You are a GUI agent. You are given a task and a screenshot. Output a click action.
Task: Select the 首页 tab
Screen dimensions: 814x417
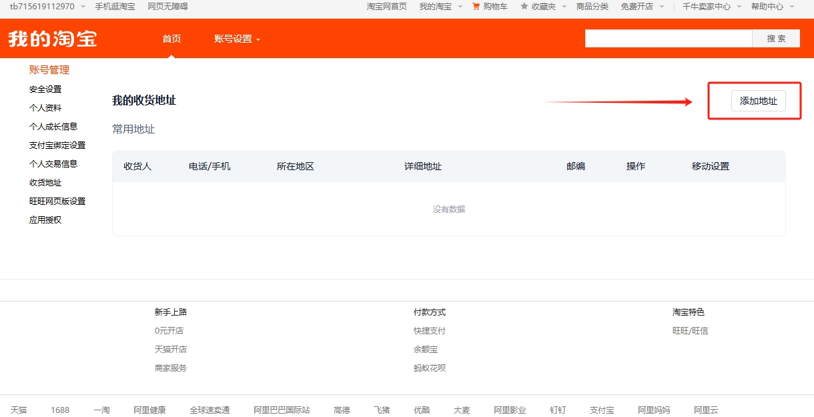[x=171, y=39]
